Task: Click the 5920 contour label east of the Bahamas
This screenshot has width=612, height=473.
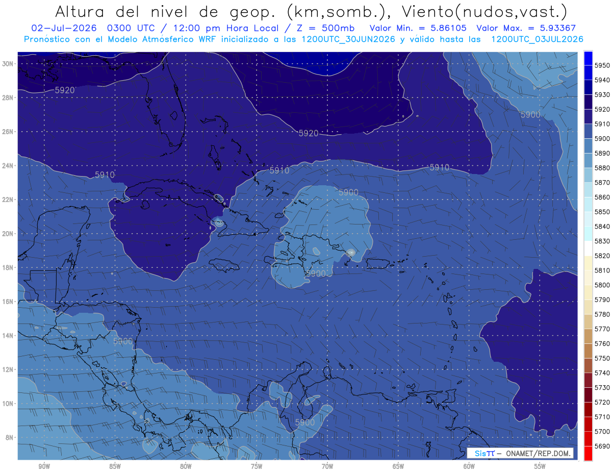Action: coord(309,133)
